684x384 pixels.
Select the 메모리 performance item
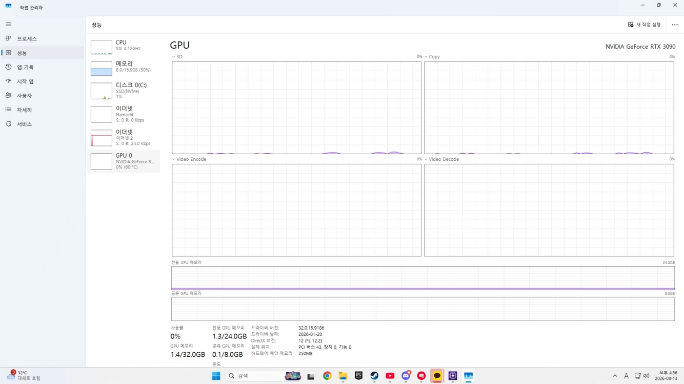[x=124, y=68]
